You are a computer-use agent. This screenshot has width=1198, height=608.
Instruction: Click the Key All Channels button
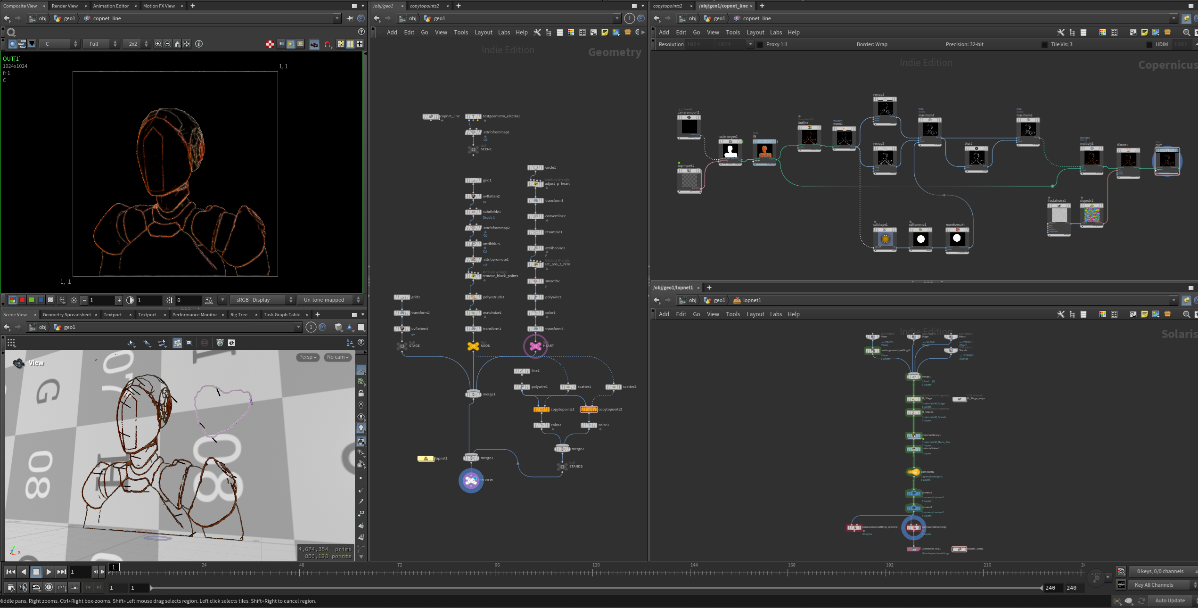pyautogui.click(x=1154, y=585)
